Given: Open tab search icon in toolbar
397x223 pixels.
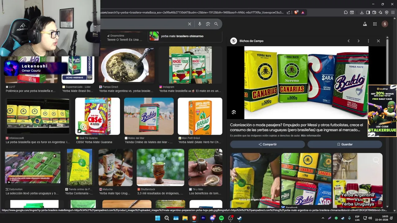Looking at the screenshot, I should (x=352, y=12).
